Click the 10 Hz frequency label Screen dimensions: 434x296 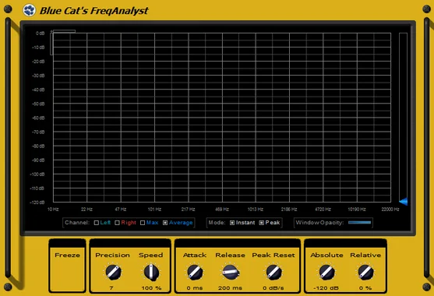click(x=53, y=210)
